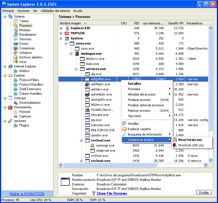
Task: Open the Principal menu
Action: click(x=8, y=11)
